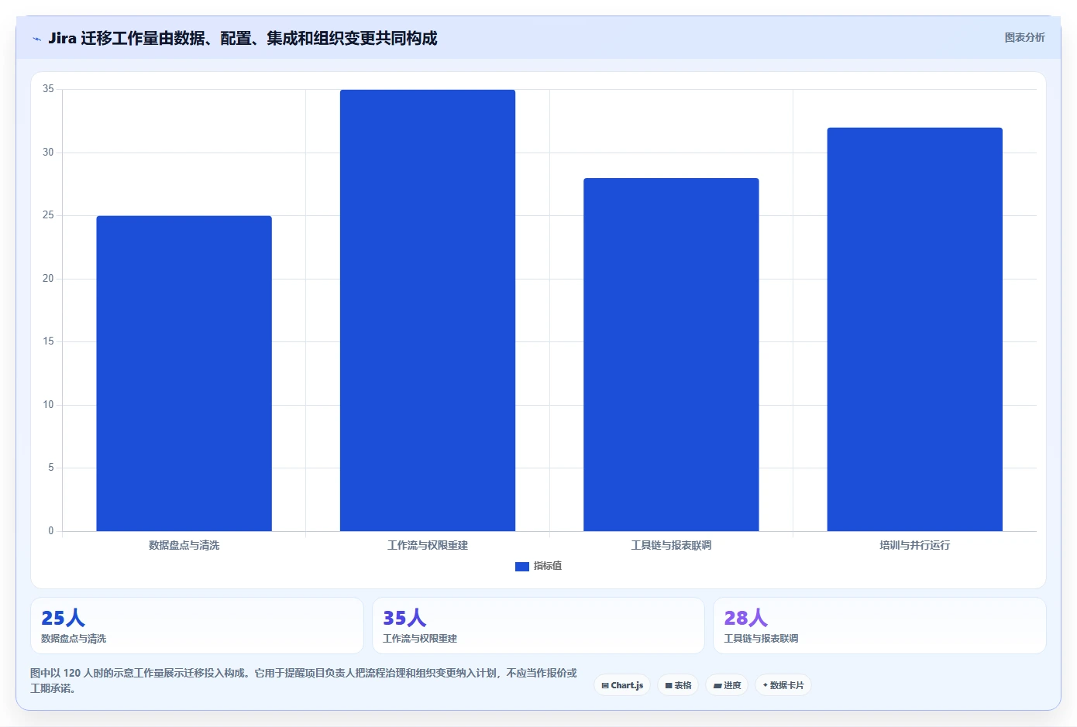Open the 35人 stat card

538,626
